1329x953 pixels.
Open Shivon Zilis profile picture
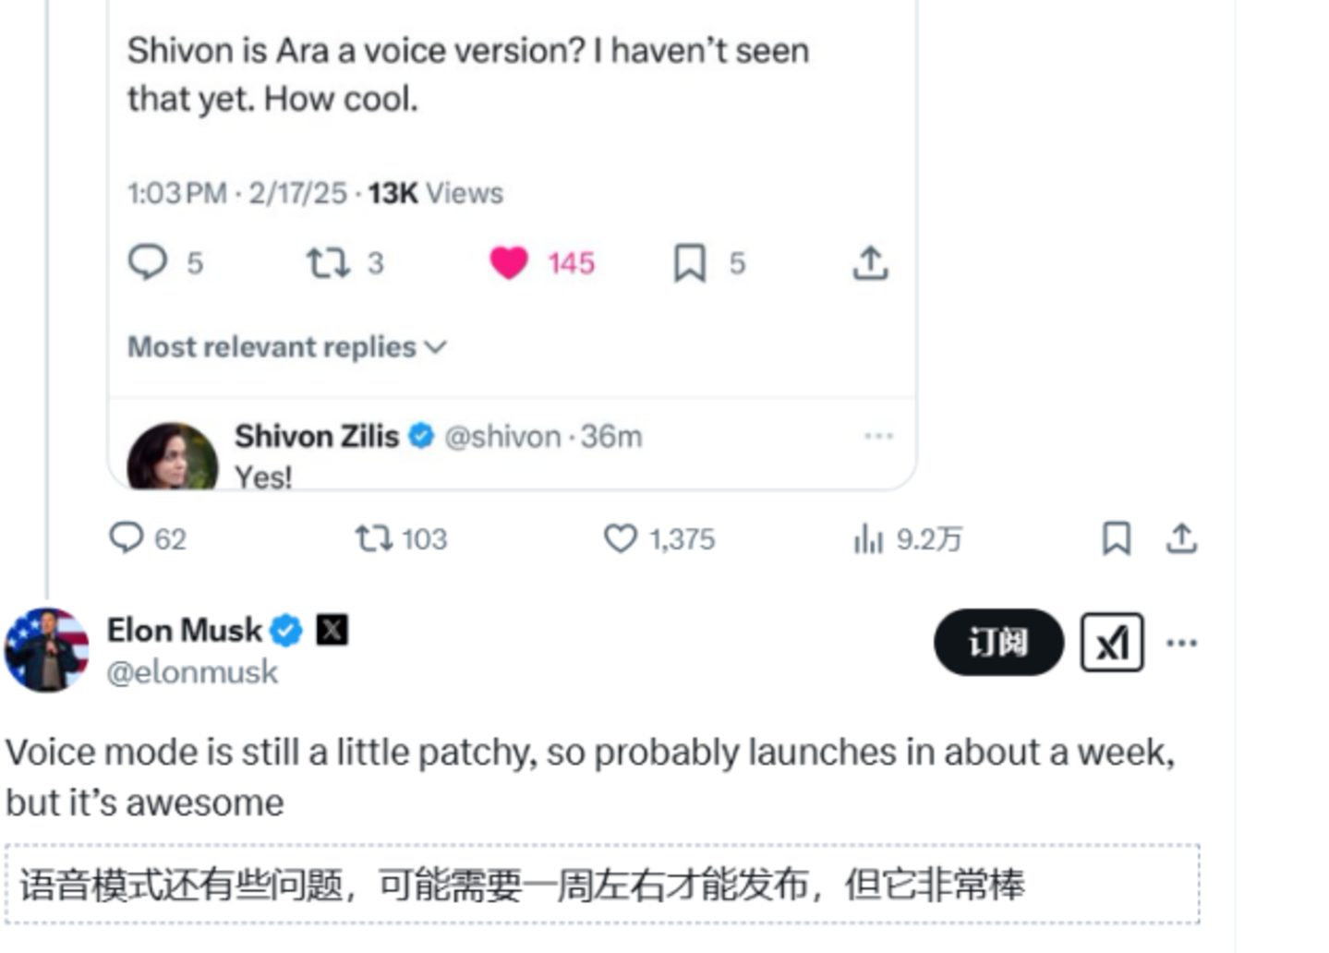(172, 458)
